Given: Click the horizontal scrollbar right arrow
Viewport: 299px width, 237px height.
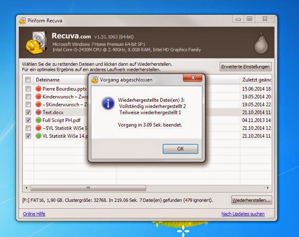Looking at the screenshot, I should coord(268,188).
